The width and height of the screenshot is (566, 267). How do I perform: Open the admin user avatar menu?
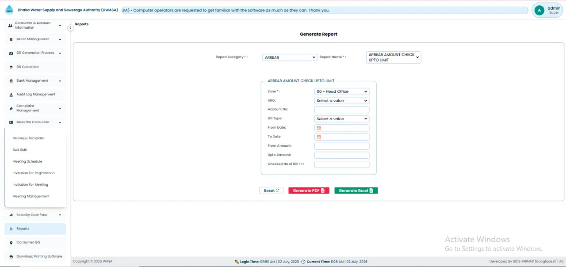539,10
